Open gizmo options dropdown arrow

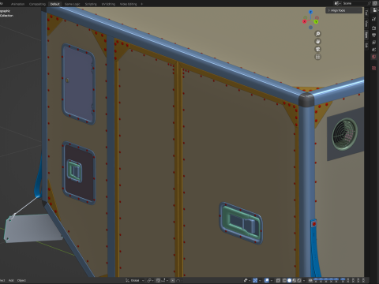coord(260,280)
